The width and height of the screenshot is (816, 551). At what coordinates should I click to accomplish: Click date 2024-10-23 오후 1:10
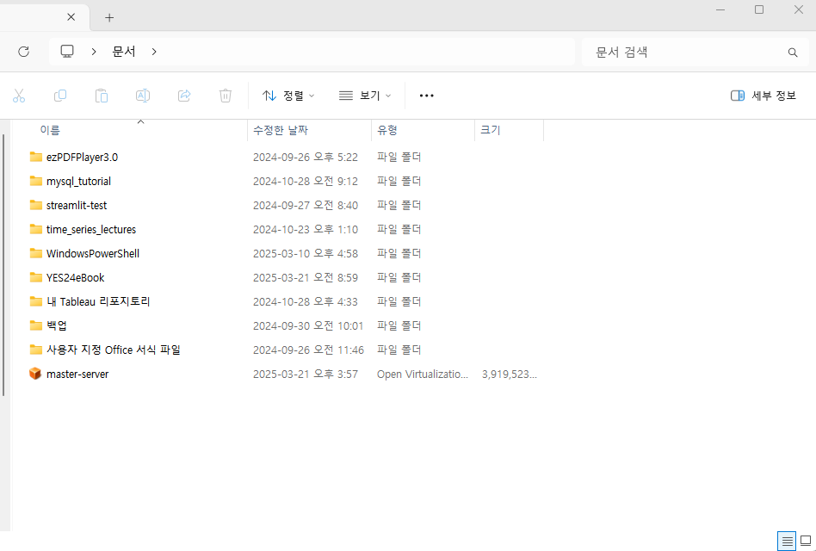coord(306,230)
